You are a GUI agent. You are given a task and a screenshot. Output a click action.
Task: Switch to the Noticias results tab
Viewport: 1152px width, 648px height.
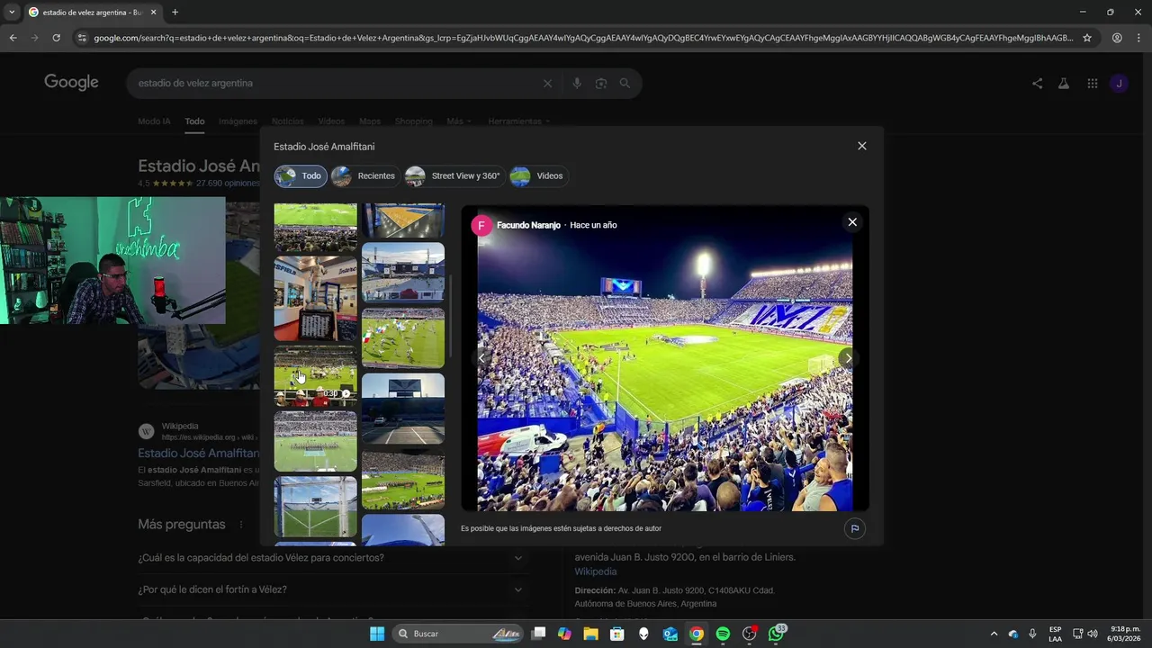point(288,121)
